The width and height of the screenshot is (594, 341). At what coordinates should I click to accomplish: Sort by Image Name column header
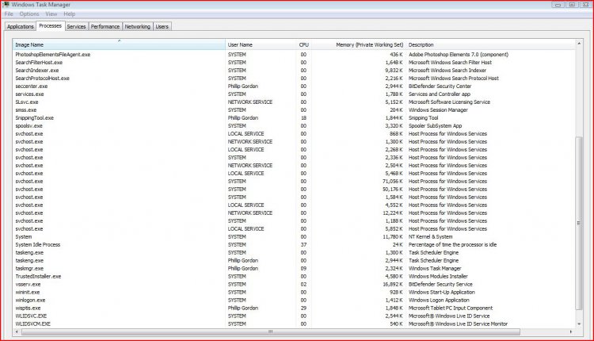coord(119,44)
